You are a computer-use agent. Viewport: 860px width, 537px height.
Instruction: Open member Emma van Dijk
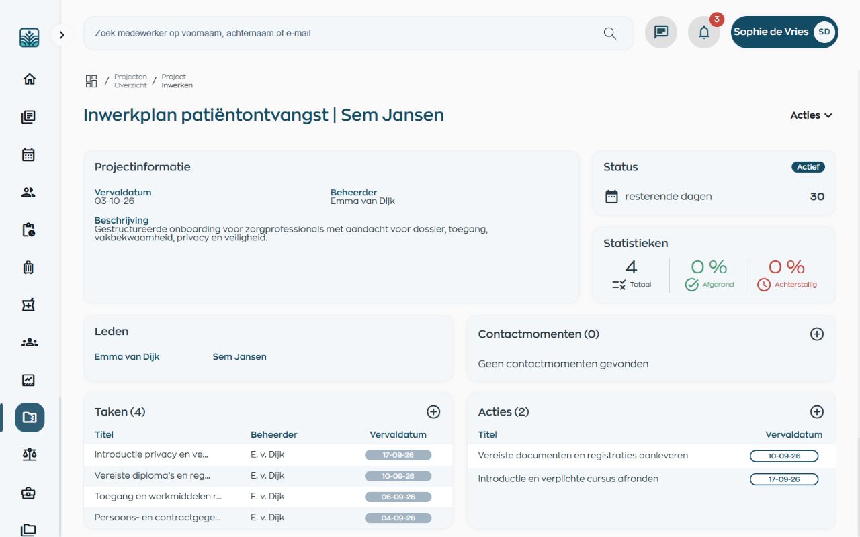click(x=127, y=357)
